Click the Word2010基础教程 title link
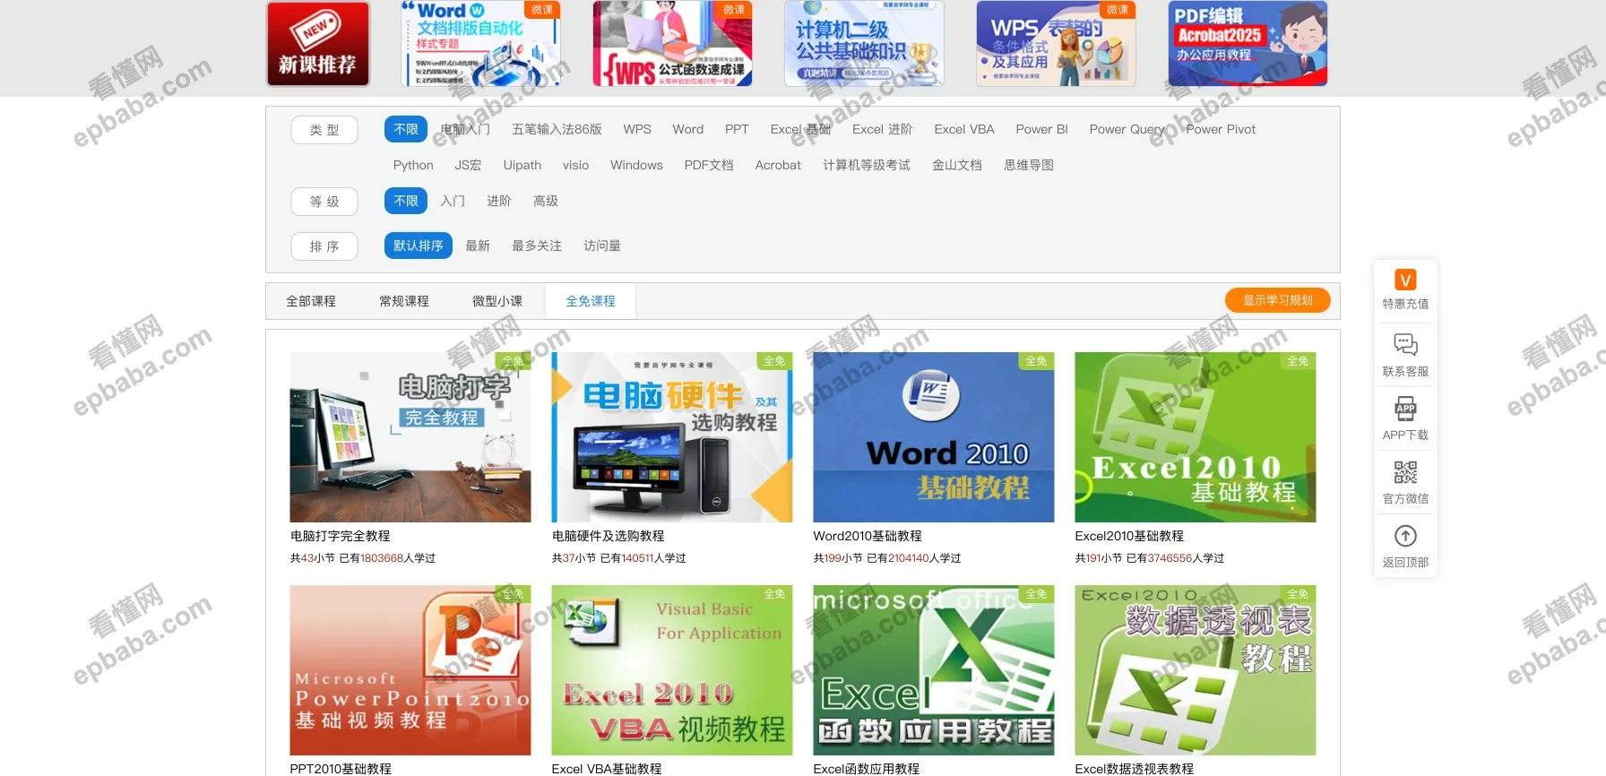The image size is (1606, 776). click(868, 536)
